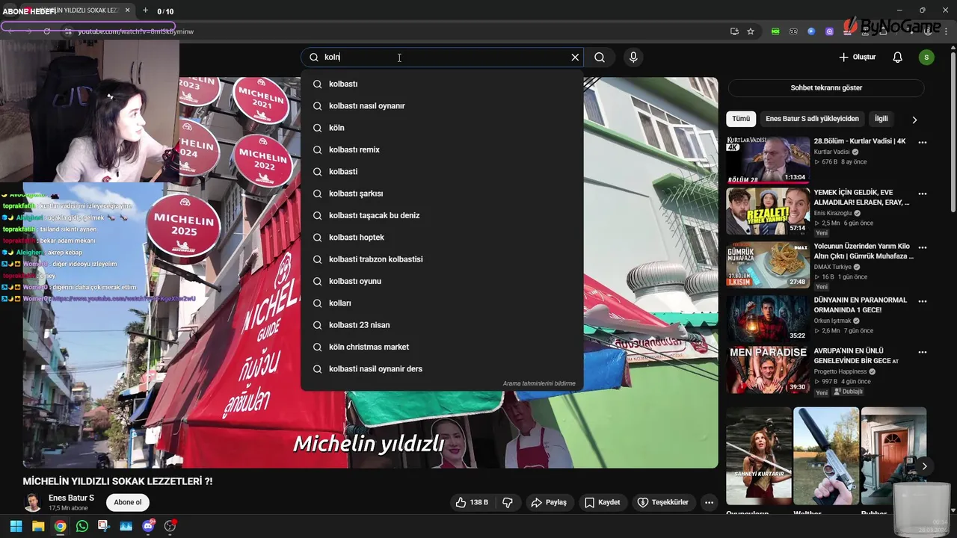Choose 'kolbasti nasil oynanir ders' suggestion
The height and width of the screenshot is (538, 957).
(442, 369)
